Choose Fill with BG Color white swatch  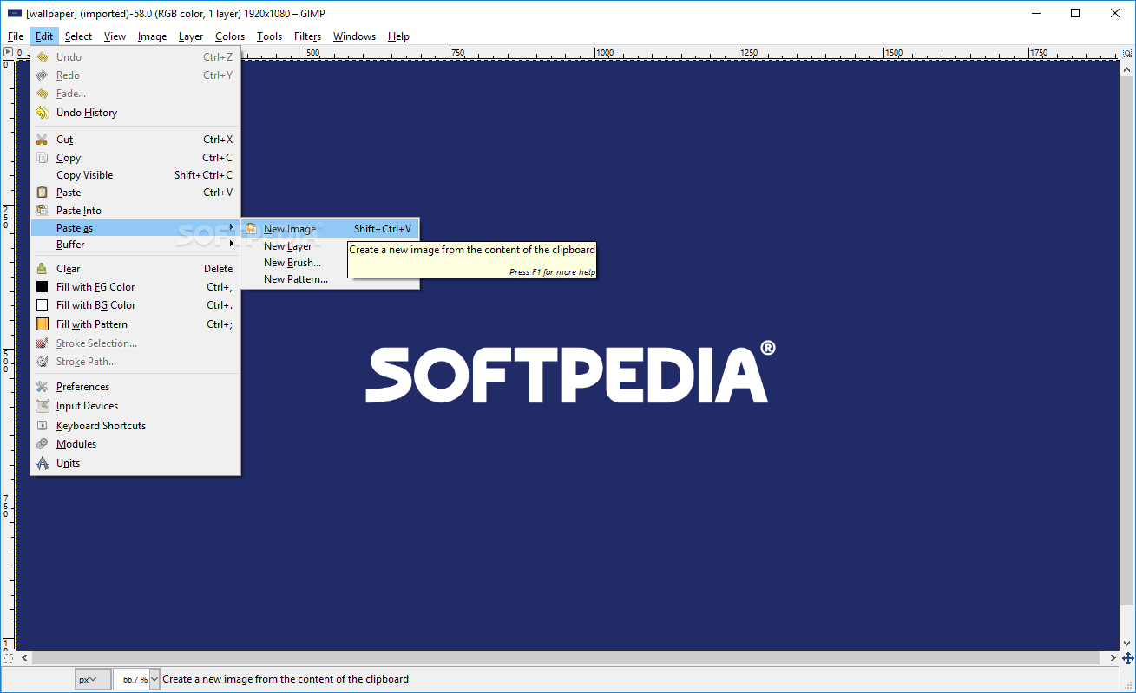(42, 305)
